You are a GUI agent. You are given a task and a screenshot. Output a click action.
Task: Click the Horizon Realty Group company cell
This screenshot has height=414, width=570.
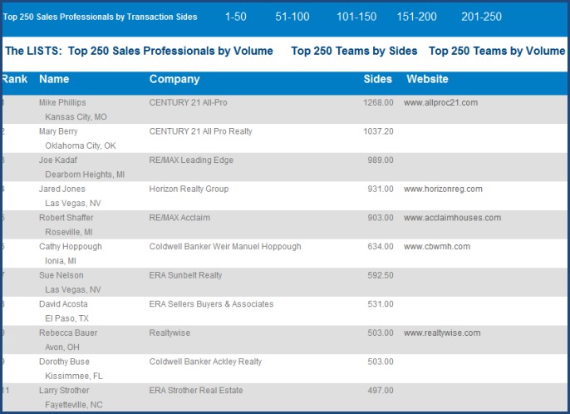point(189,190)
